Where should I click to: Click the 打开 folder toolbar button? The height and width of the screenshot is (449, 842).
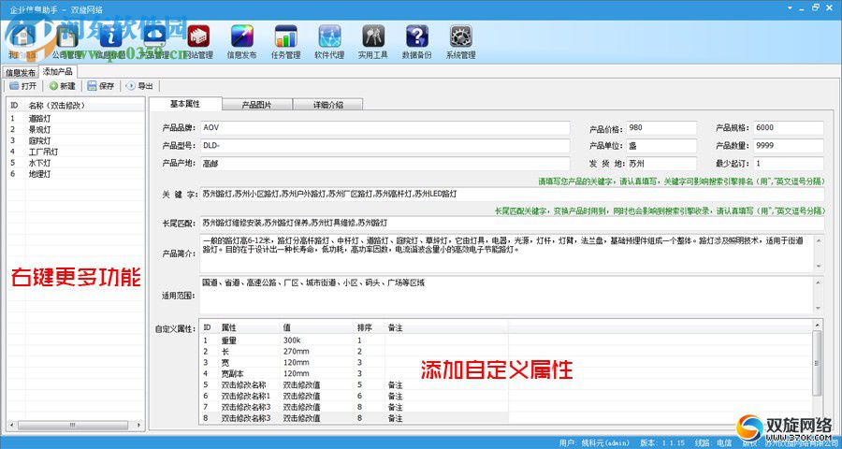click(23, 86)
